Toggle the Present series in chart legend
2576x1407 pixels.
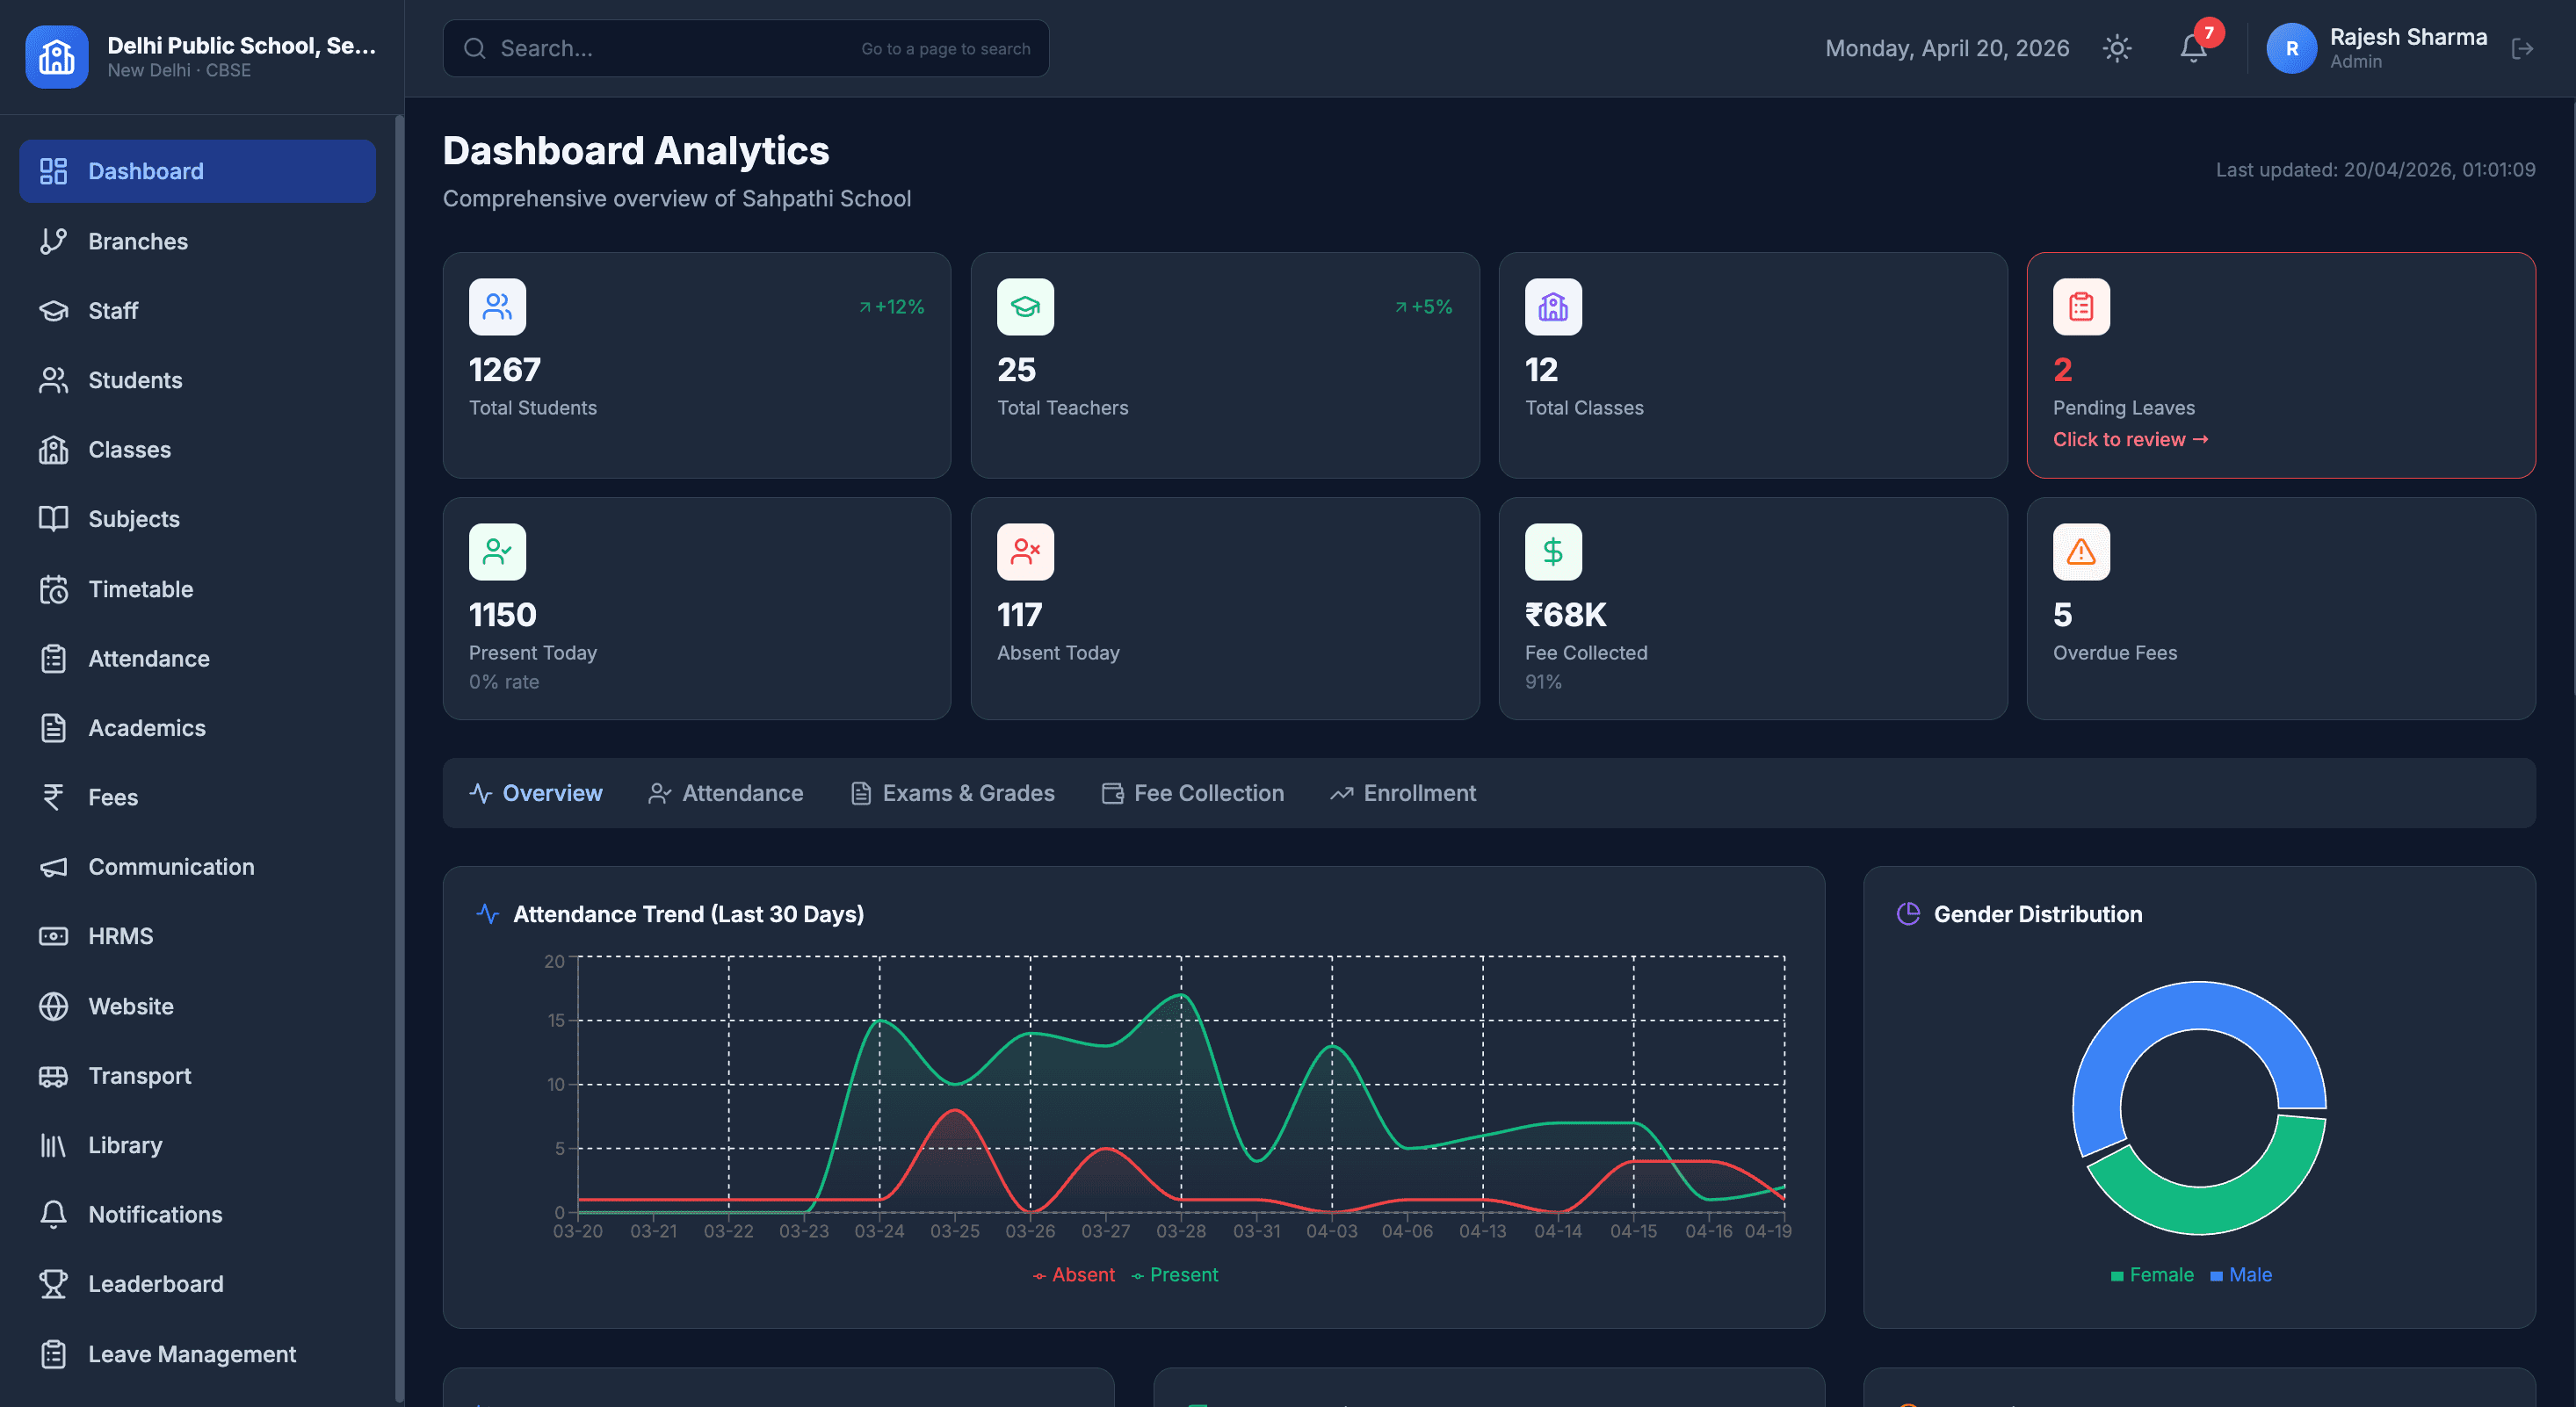pos(1175,1275)
